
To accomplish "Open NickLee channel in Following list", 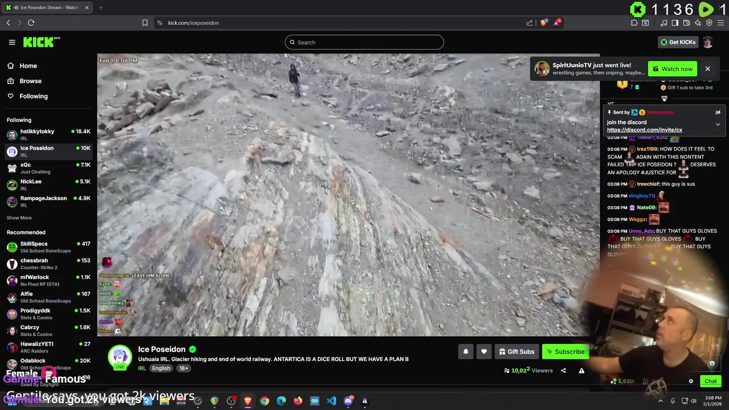I will [x=48, y=184].
